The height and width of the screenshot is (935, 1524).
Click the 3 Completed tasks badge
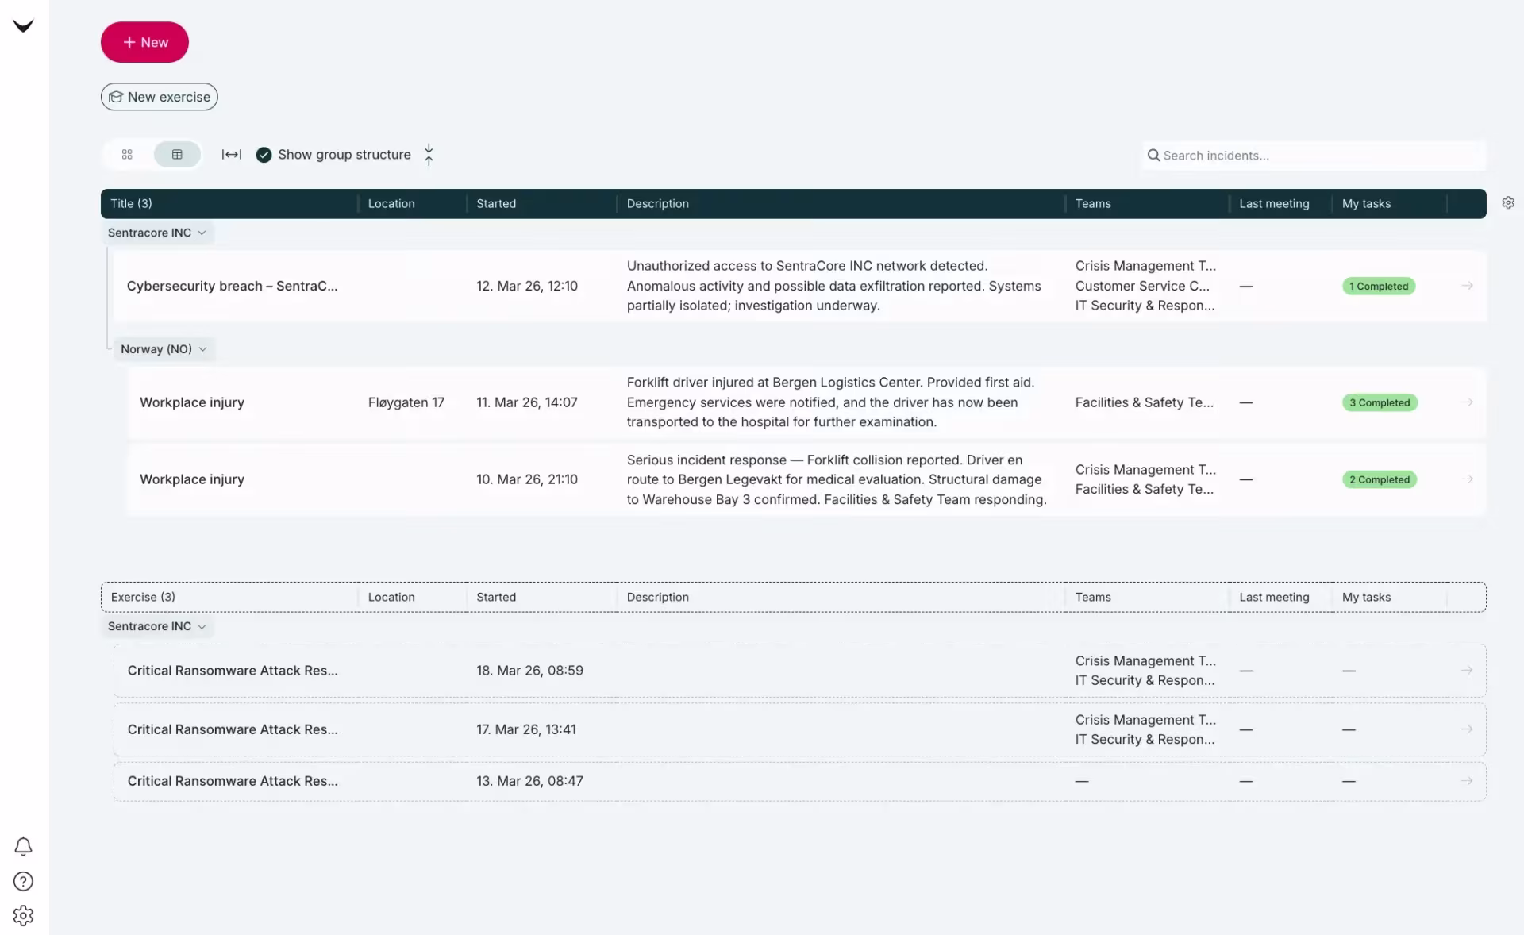tap(1380, 402)
